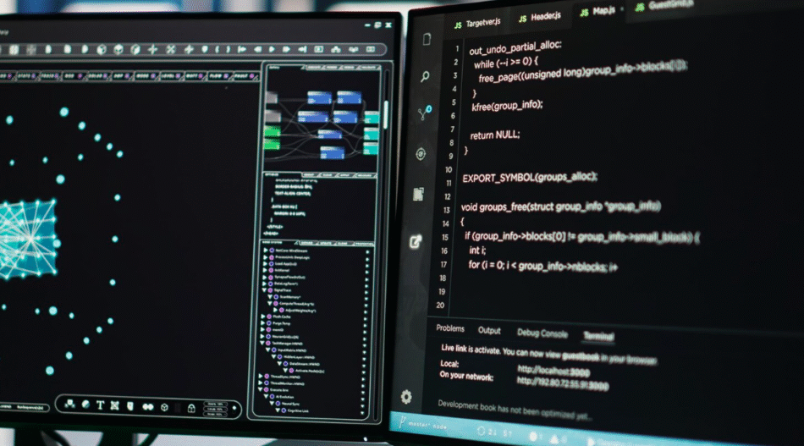
Task: Open the Run and Debug sidebar icon
Action: [x=421, y=154]
